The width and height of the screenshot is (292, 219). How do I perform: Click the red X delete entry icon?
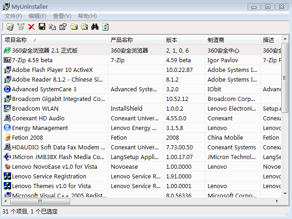click(31, 27)
